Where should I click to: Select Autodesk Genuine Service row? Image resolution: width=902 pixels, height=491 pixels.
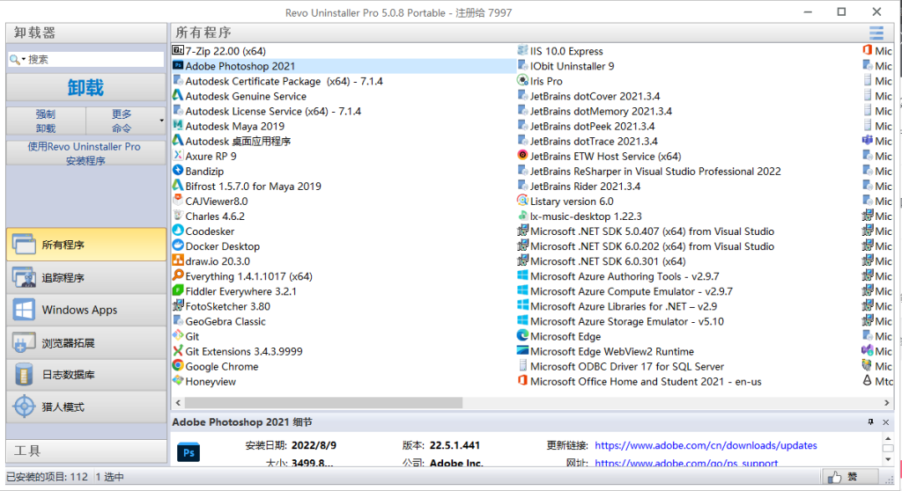pyautogui.click(x=246, y=96)
